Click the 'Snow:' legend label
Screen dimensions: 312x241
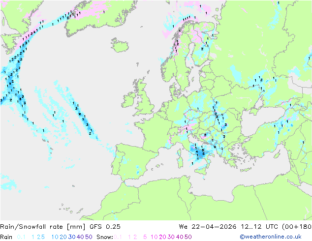(x=105, y=237)
